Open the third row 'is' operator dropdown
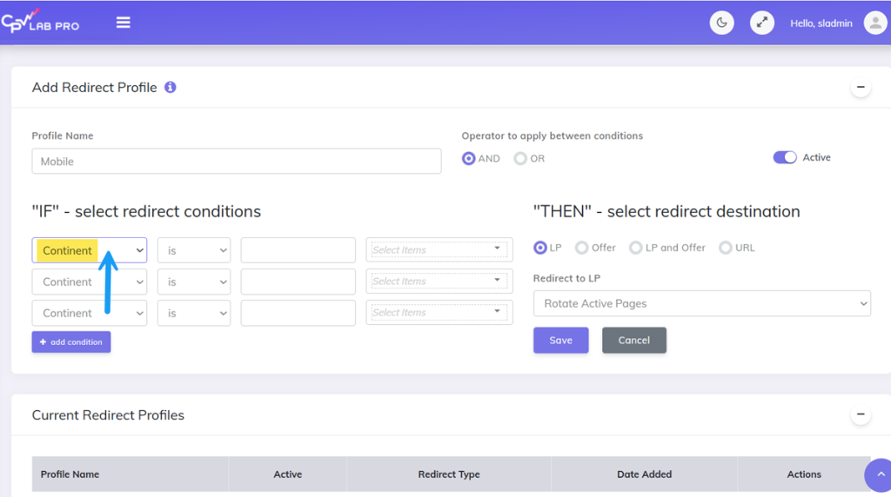 click(194, 313)
